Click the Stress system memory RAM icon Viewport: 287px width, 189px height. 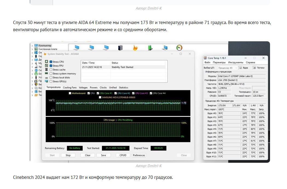click(x=47, y=74)
